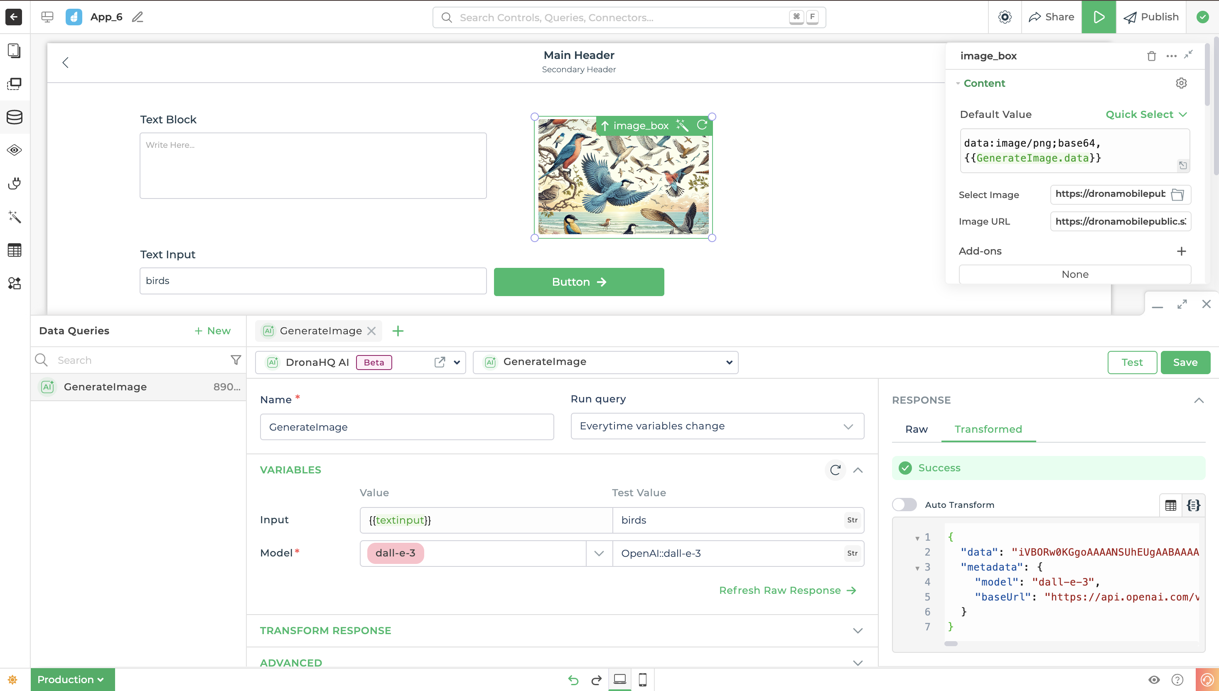The width and height of the screenshot is (1219, 691).
Task: Refresh variables with circular arrow icon
Action: click(836, 470)
